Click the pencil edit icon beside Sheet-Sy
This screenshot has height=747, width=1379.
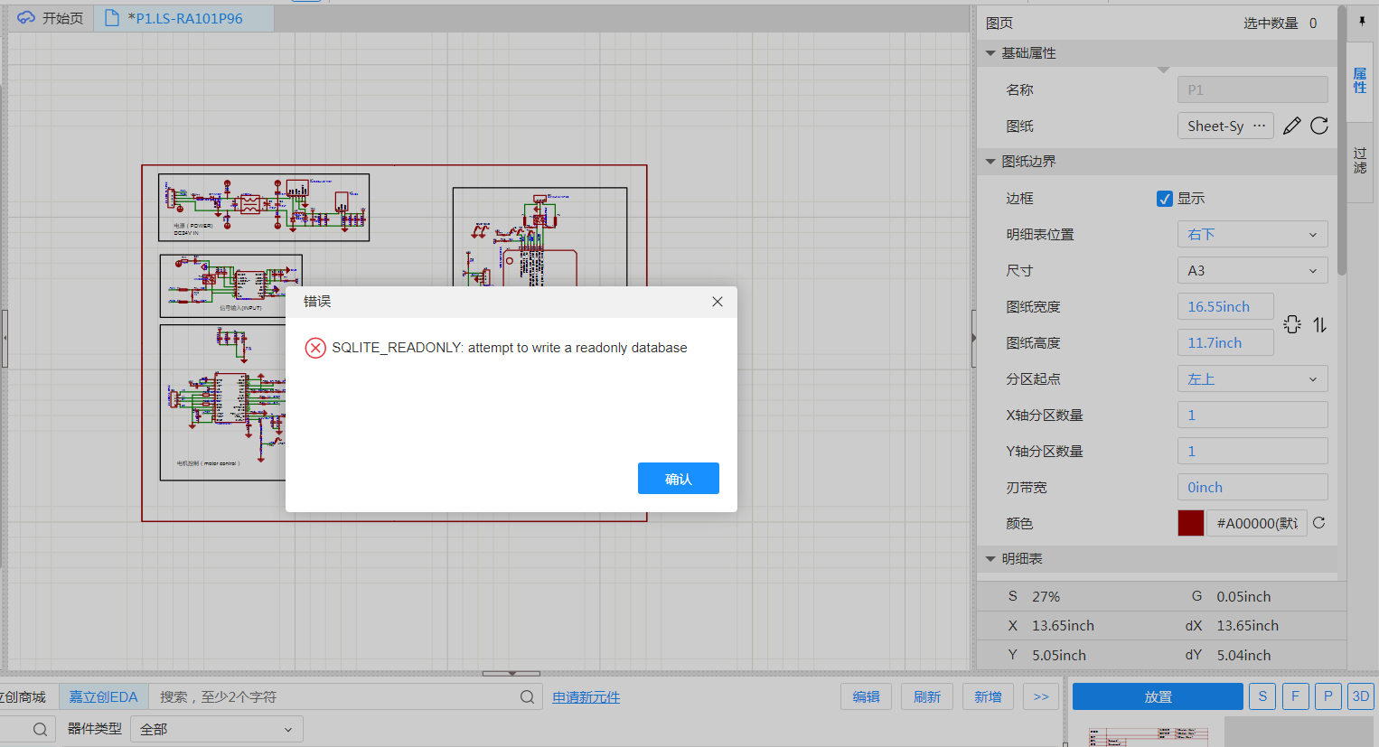coord(1291,126)
